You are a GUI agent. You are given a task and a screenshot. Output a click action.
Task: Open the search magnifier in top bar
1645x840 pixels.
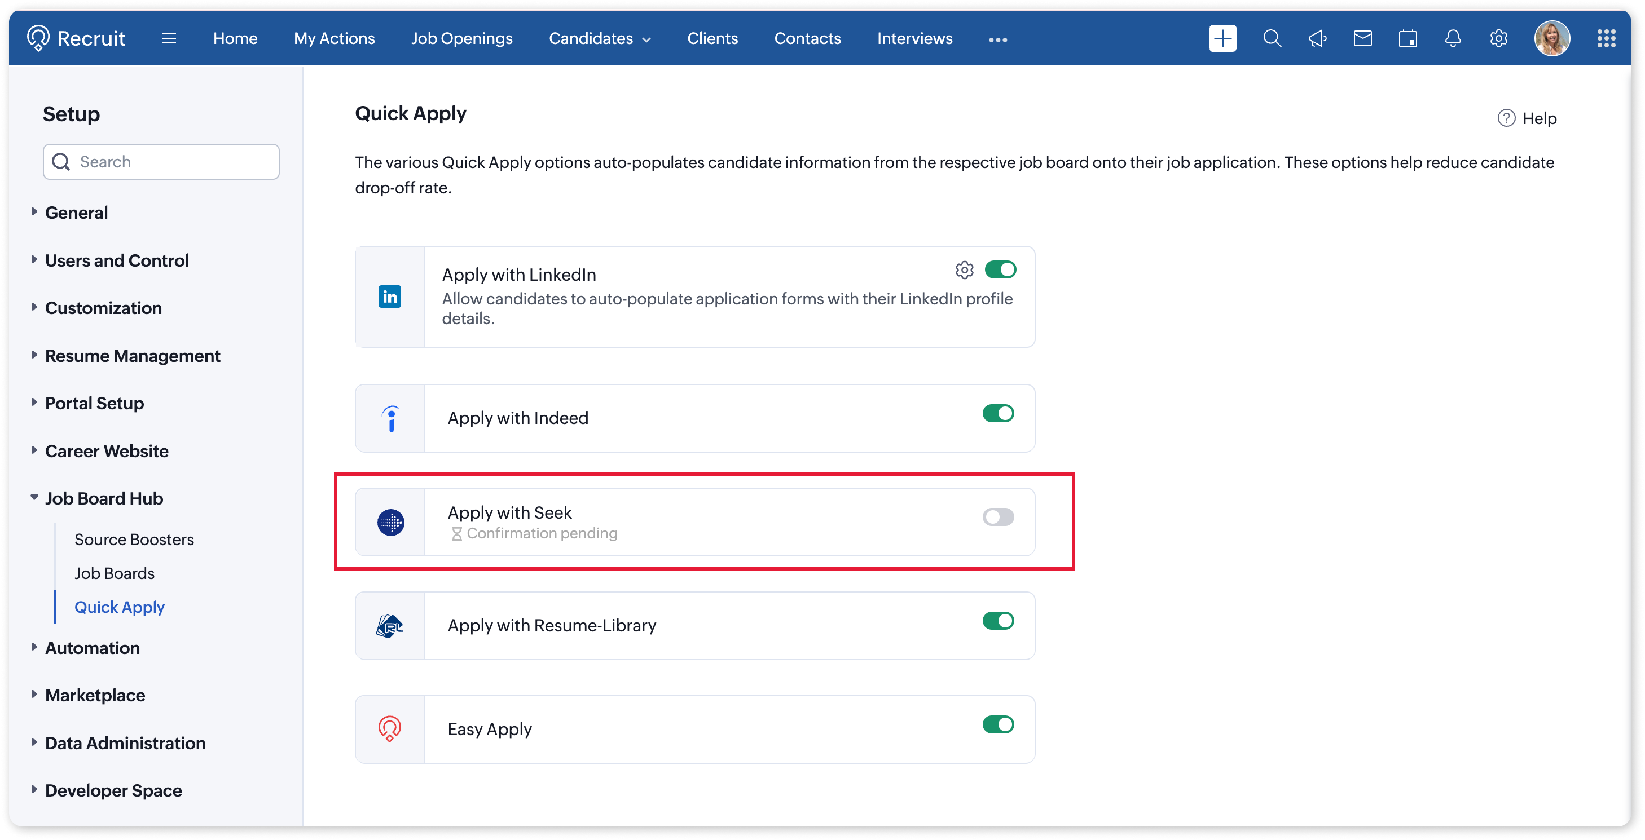coord(1272,38)
